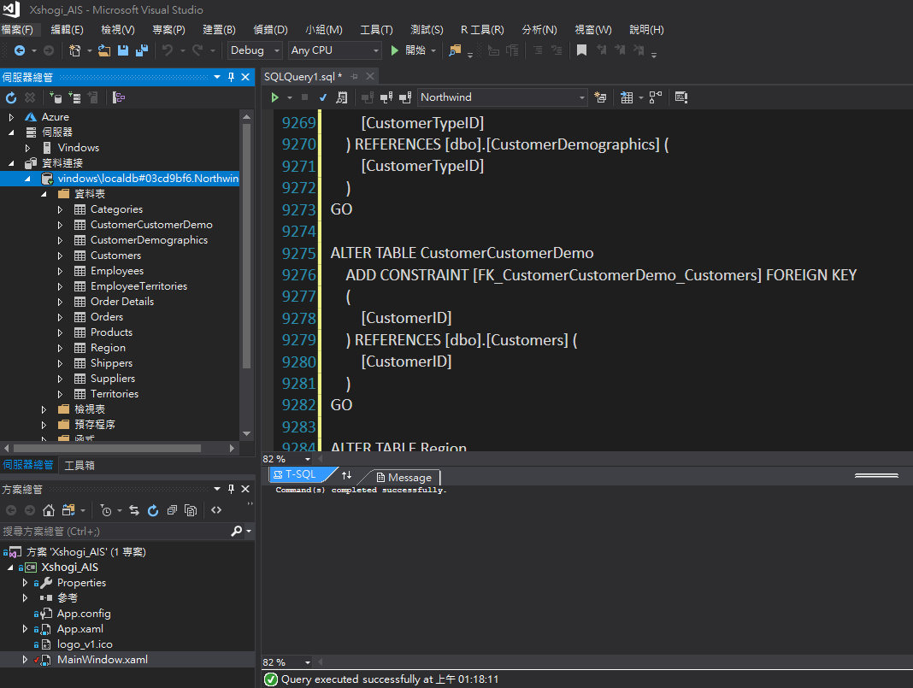Expand the Categories table

60,209
